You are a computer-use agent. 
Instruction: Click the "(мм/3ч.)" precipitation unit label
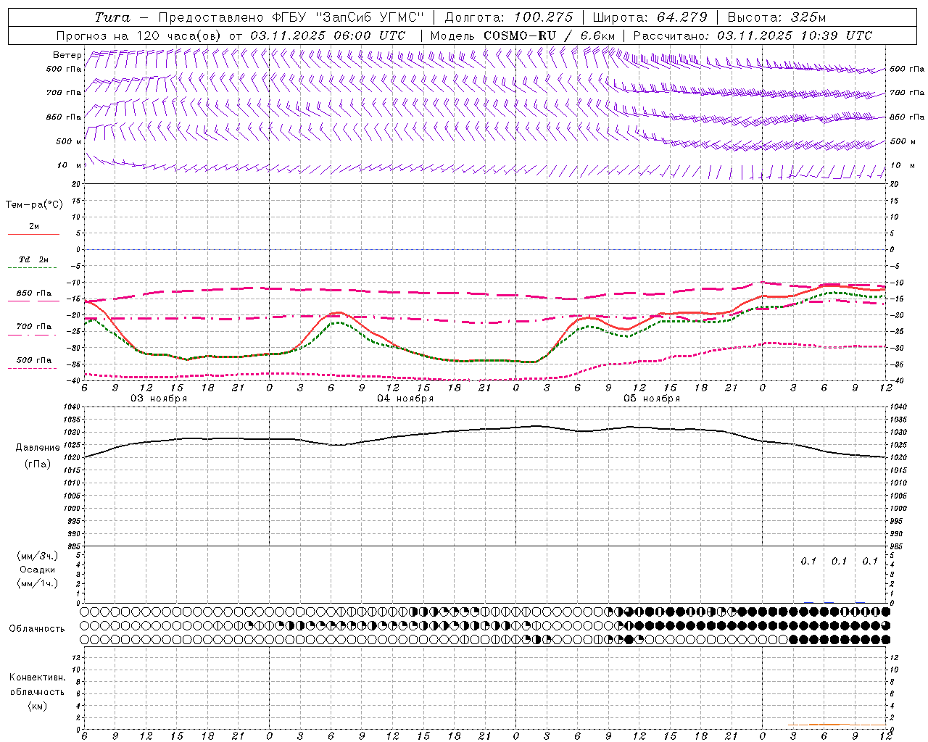(x=38, y=556)
